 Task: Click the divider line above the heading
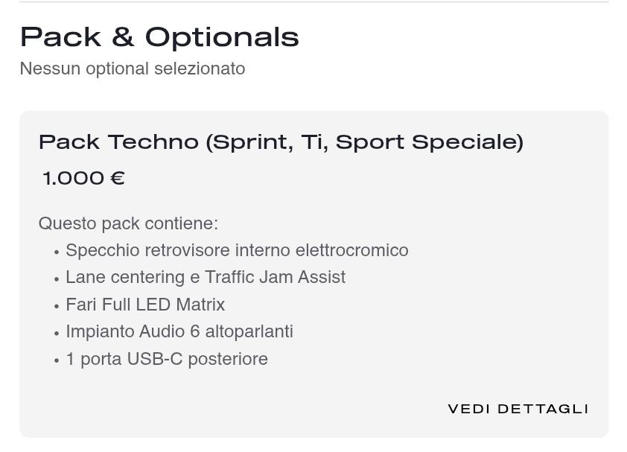coord(313,2)
